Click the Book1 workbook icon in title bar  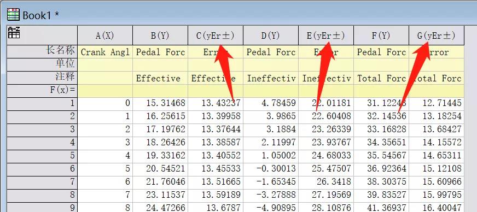[x=13, y=15]
